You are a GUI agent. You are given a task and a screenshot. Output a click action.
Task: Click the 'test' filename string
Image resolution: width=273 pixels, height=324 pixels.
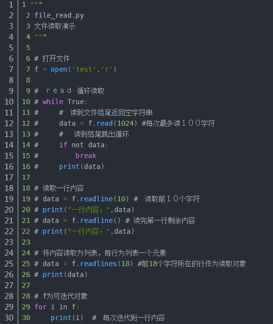point(84,69)
